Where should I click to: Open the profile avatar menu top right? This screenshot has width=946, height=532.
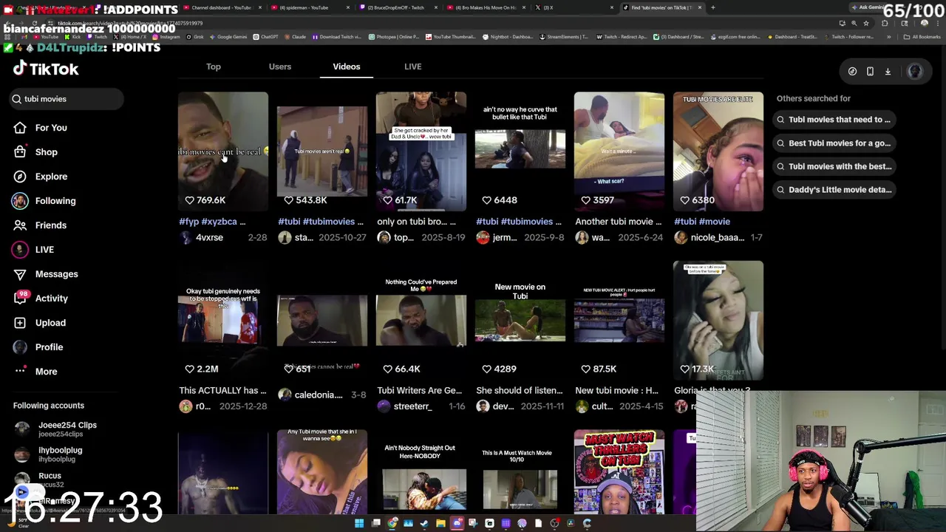[915, 72]
